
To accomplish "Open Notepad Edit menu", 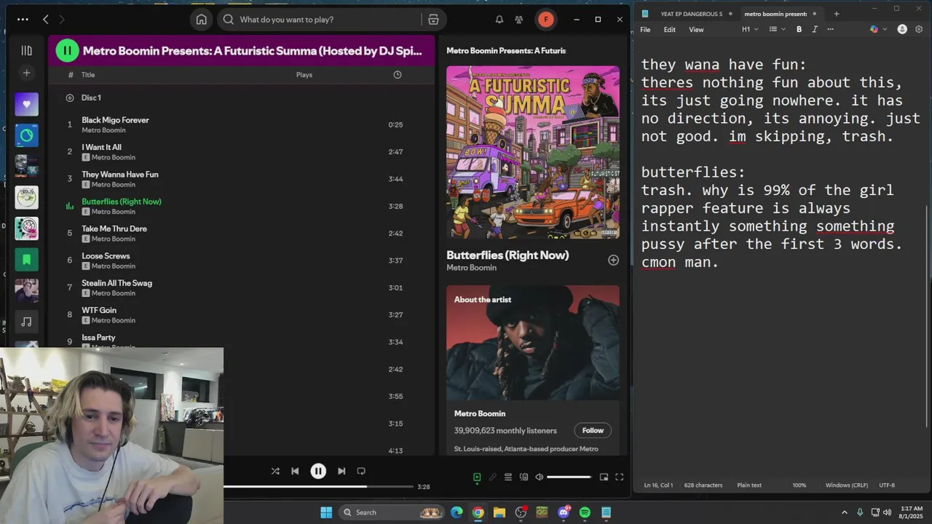I will tap(669, 30).
